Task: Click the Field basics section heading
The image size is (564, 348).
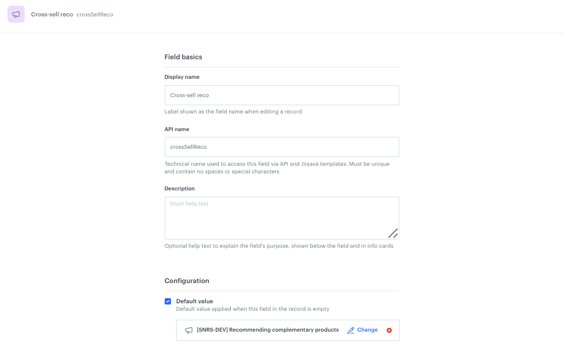Action: click(x=183, y=57)
